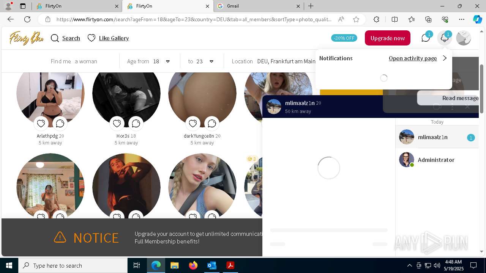Message Arlethpdg with chat icon

tap(60, 123)
